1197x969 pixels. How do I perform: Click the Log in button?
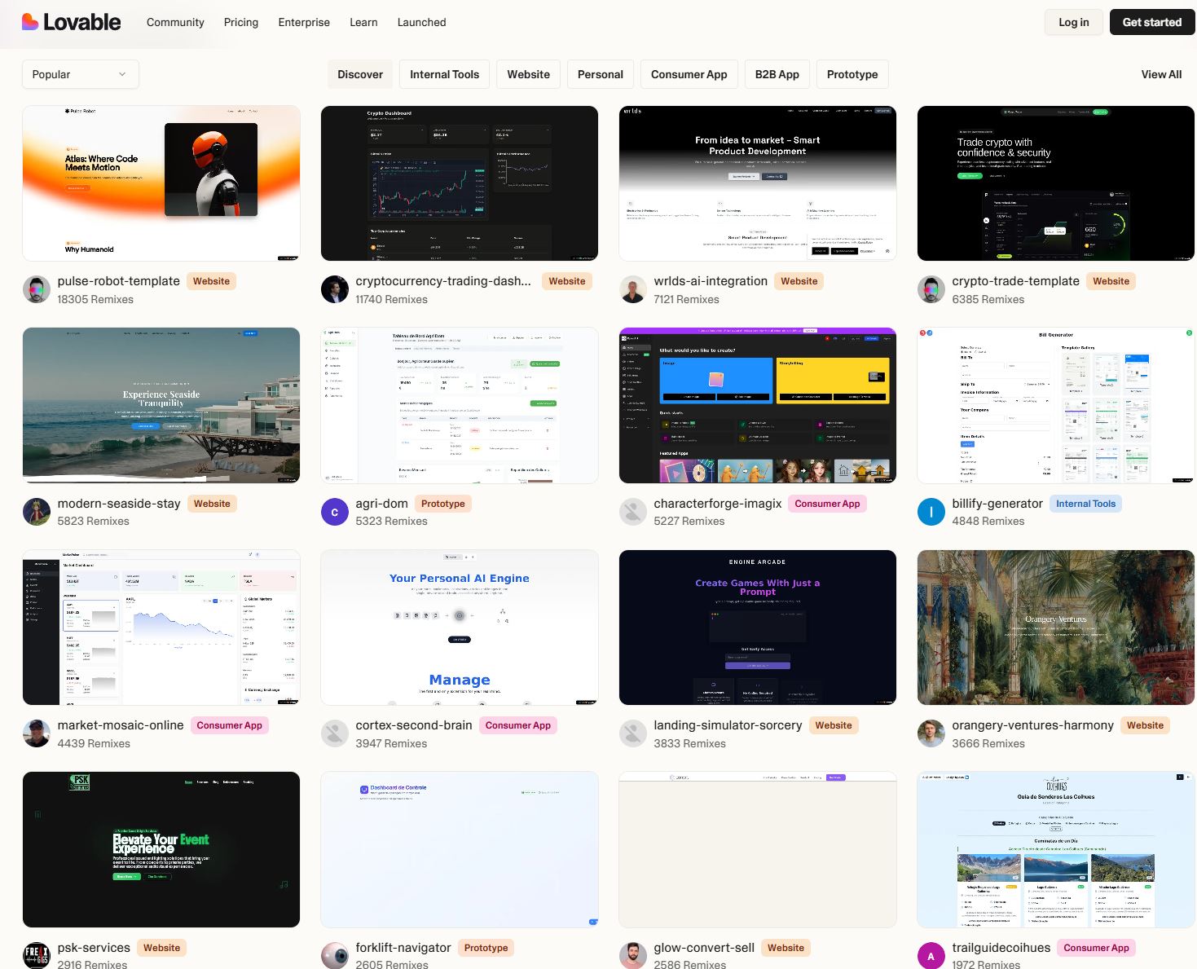coord(1073,22)
